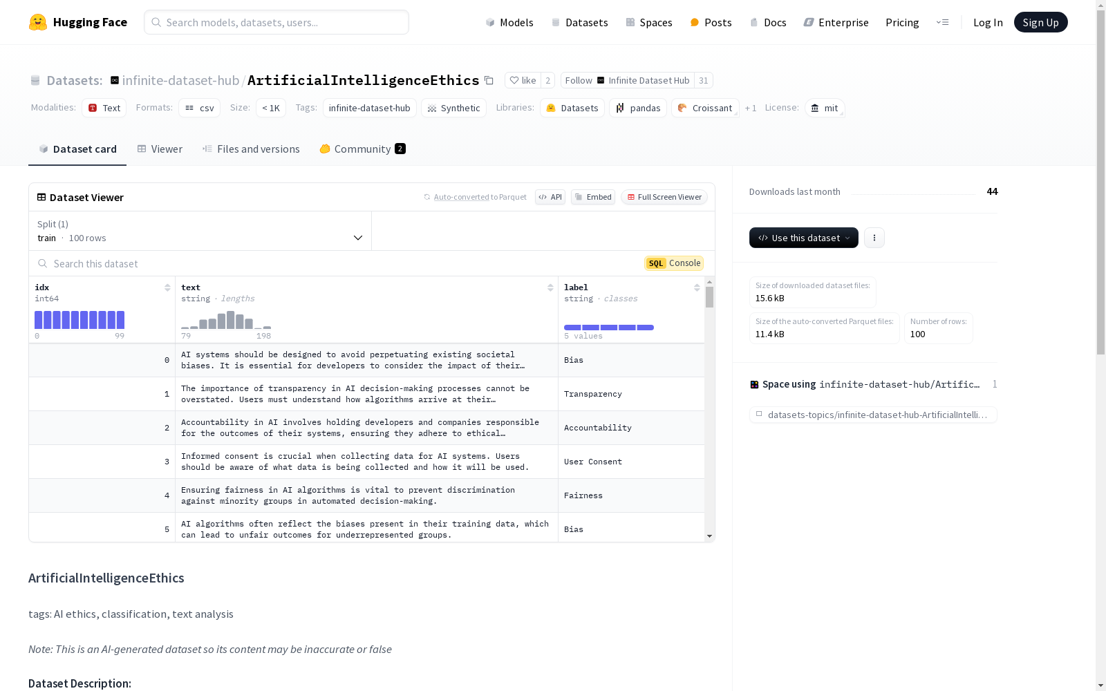Open the Dataset card tab
1106x691 pixels.
(x=77, y=149)
